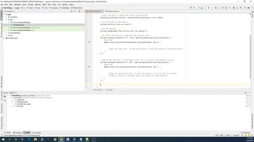The height and width of the screenshot is (142, 254).
Task: Toggle the Device File Explorer side panel
Action: point(252,121)
